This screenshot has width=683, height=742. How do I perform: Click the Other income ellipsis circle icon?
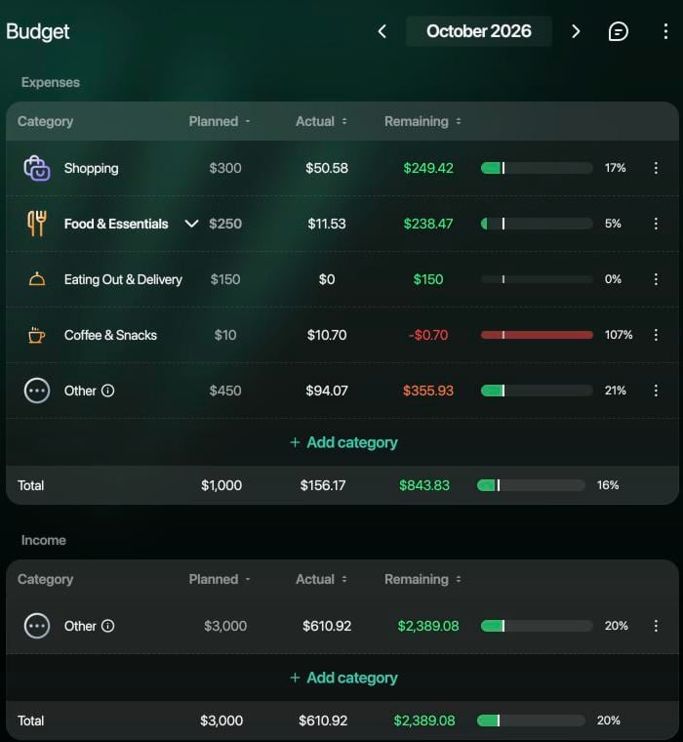click(x=37, y=626)
